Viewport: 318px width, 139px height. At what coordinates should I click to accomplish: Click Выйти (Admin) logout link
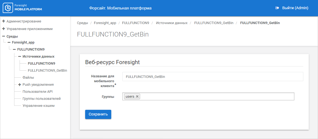(295, 8)
